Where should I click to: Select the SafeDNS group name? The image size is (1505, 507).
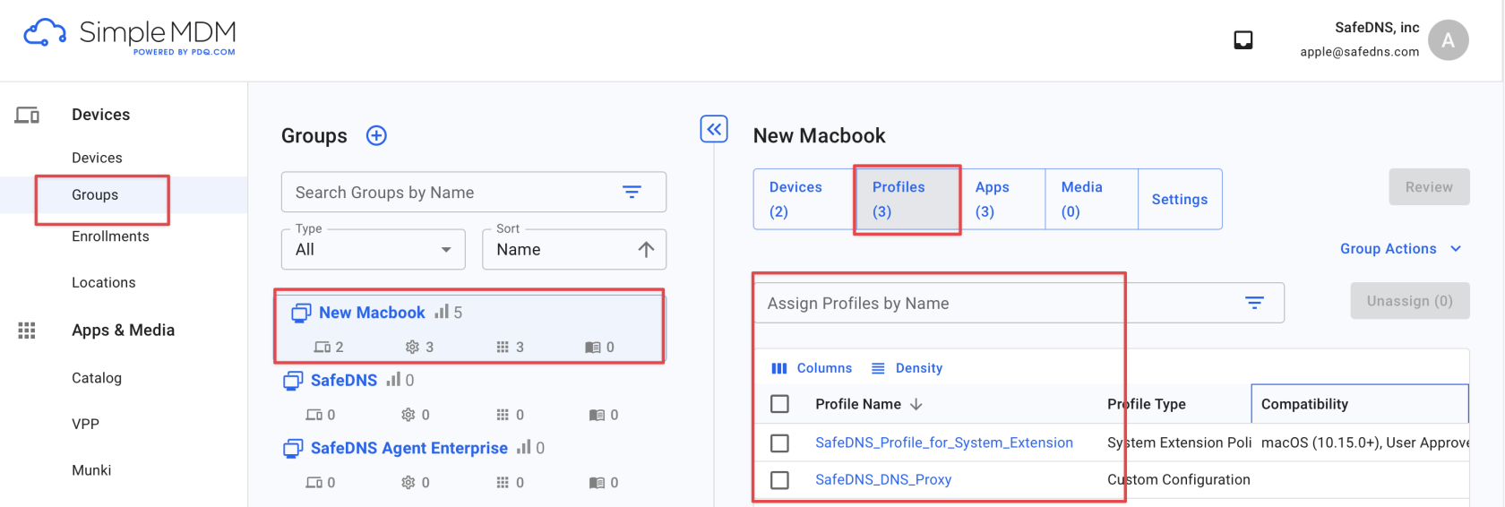(x=344, y=381)
